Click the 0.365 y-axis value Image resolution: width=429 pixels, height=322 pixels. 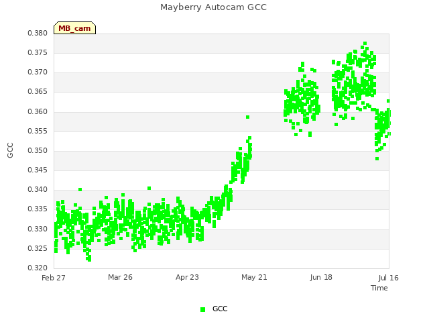click(38, 92)
